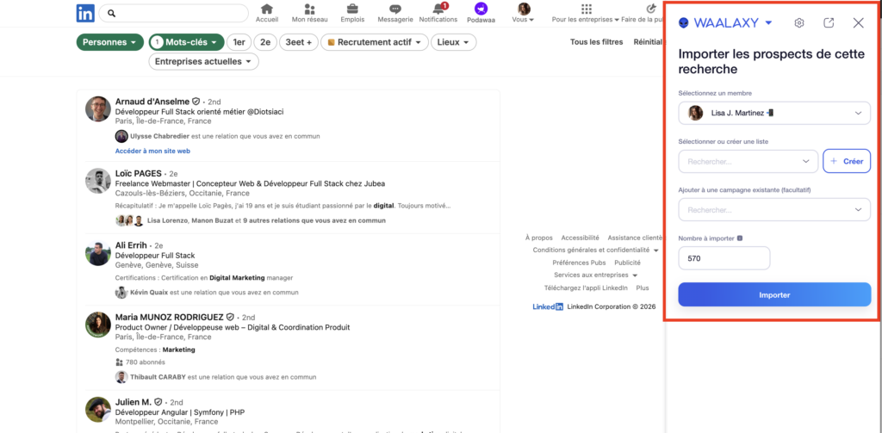Open Julien M. profile name link
This screenshot has width=882, height=433.
click(134, 402)
